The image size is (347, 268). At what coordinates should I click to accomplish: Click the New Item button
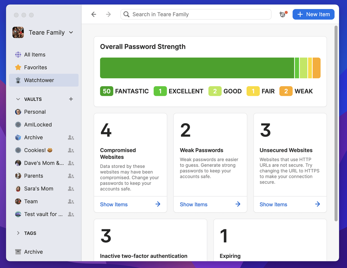pyautogui.click(x=313, y=14)
